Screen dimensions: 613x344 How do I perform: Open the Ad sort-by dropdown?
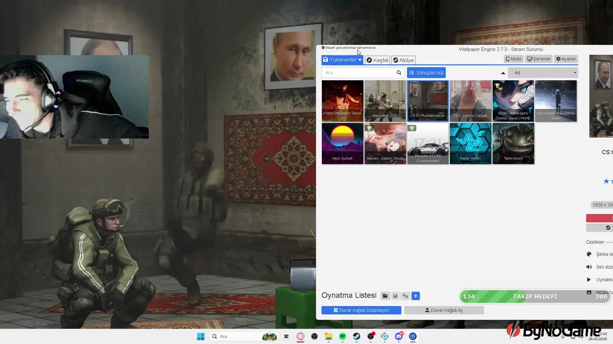(543, 73)
